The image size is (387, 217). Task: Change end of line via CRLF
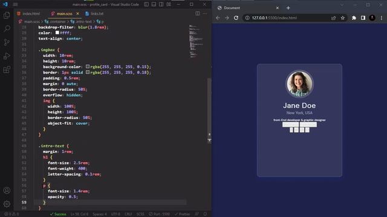pyautogui.click(x=128, y=214)
